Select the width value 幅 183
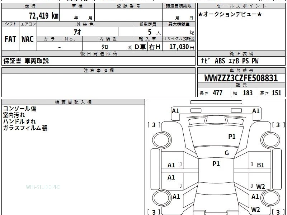Screen dimensions: 287x215 pos(243,93)
